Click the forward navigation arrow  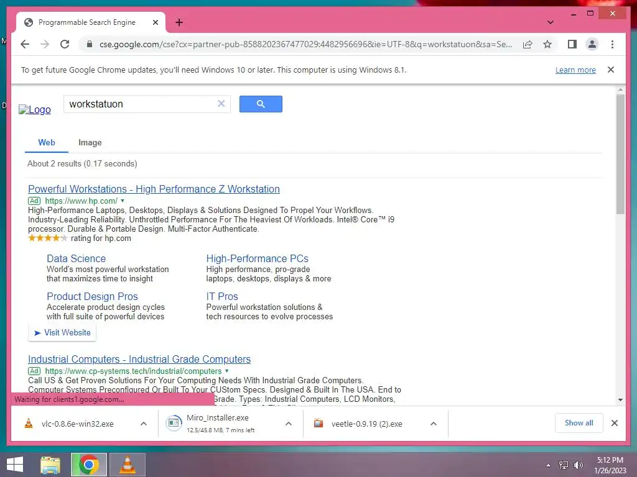[x=45, y=44]
